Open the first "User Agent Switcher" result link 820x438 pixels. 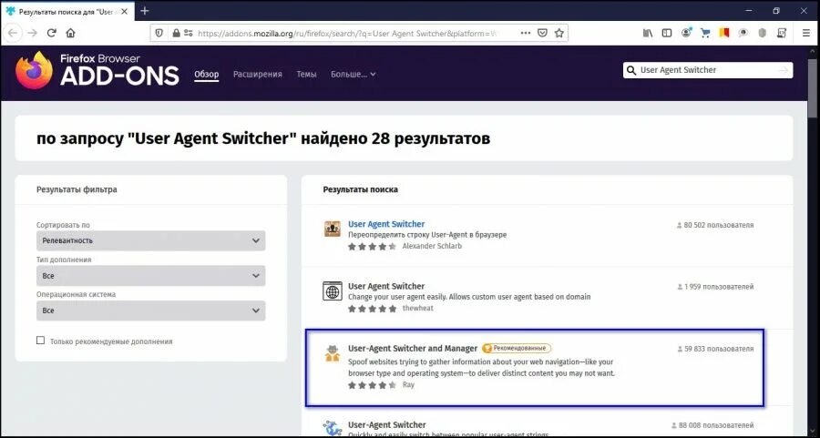point(386,224)
